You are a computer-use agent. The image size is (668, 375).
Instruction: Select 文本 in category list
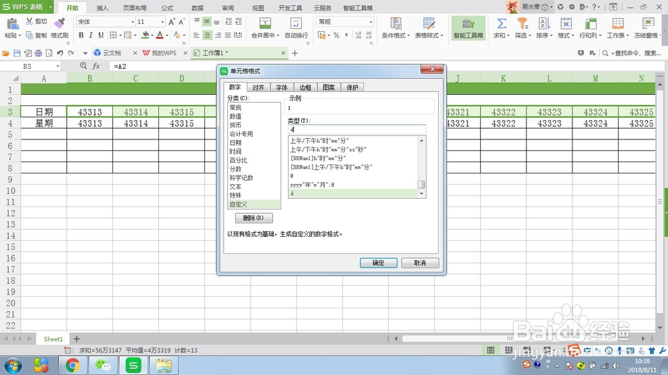click(x=236, y=186)
